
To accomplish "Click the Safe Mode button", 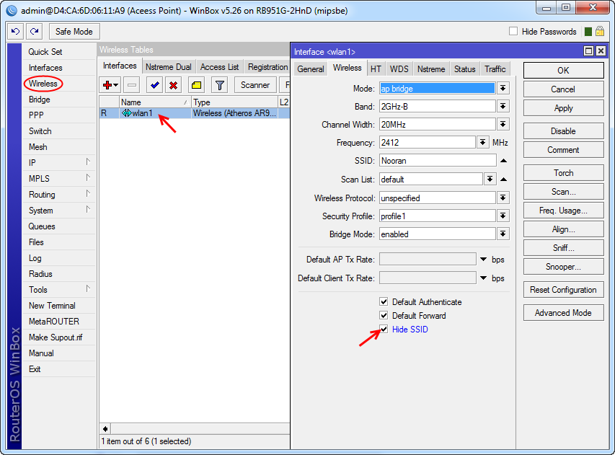I will click(74, 32).
